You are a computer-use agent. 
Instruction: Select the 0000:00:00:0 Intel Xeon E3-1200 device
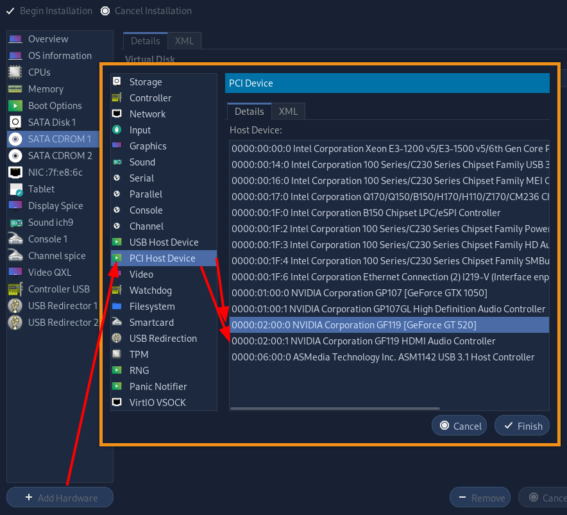click(389, 148)
